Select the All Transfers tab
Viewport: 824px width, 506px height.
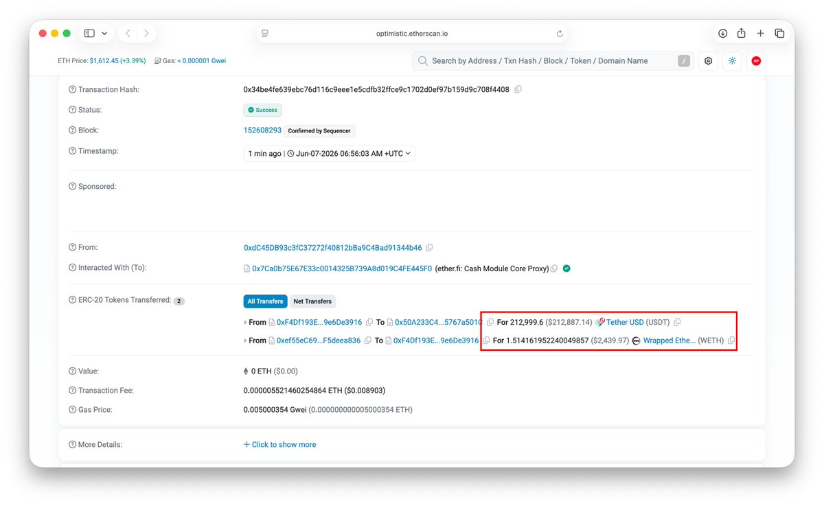click(x=265, y=301)
